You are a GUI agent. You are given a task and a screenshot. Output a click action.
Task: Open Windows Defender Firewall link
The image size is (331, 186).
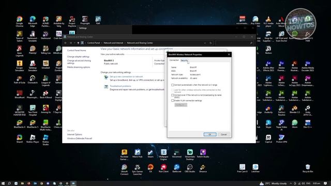79,138
